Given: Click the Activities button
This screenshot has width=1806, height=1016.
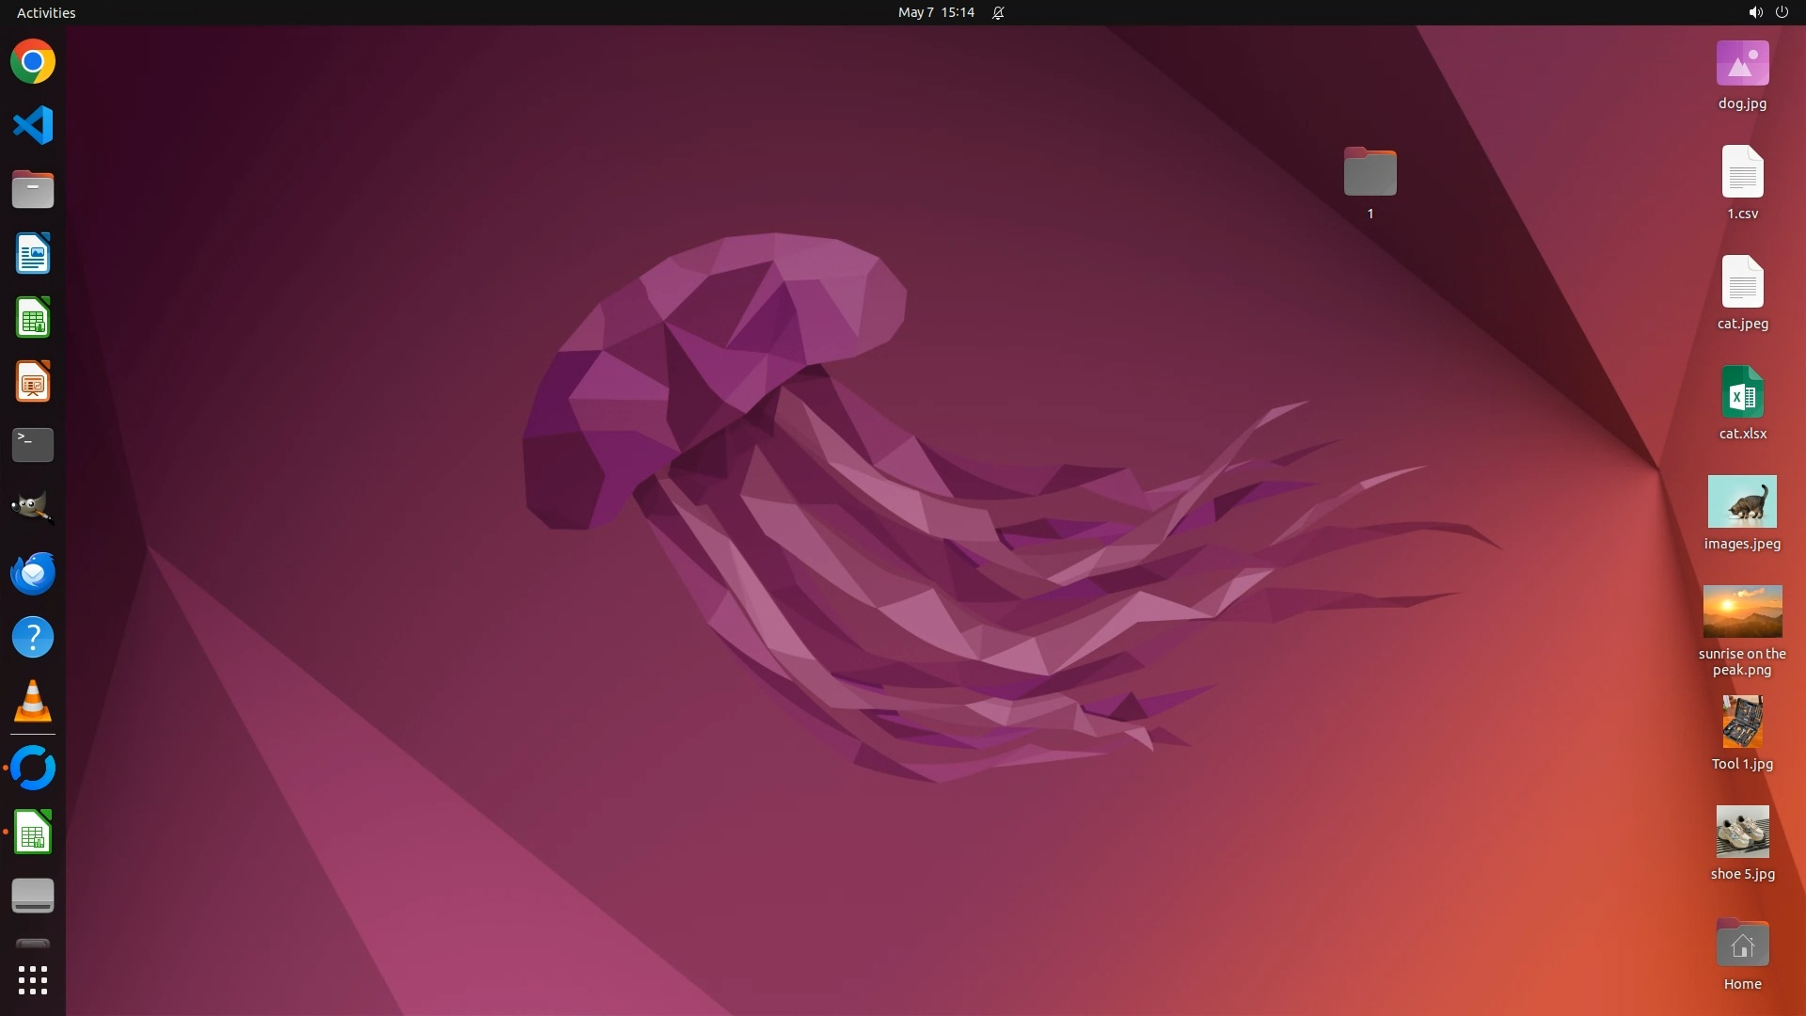Looking at the screenshot, I should (46, 12).
